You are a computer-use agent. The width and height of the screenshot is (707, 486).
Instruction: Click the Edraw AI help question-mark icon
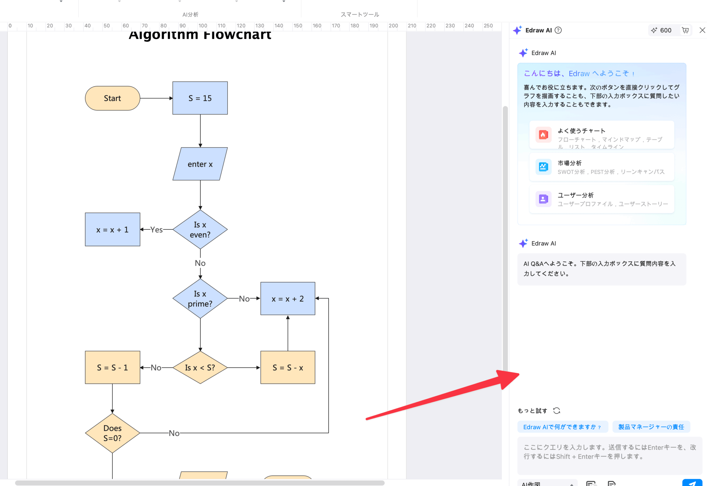pos(558,30)
